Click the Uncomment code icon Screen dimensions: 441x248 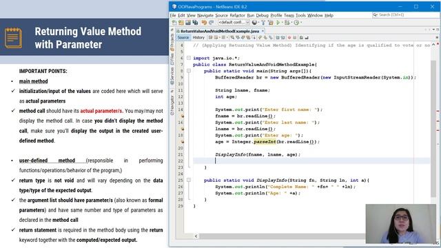307,37
